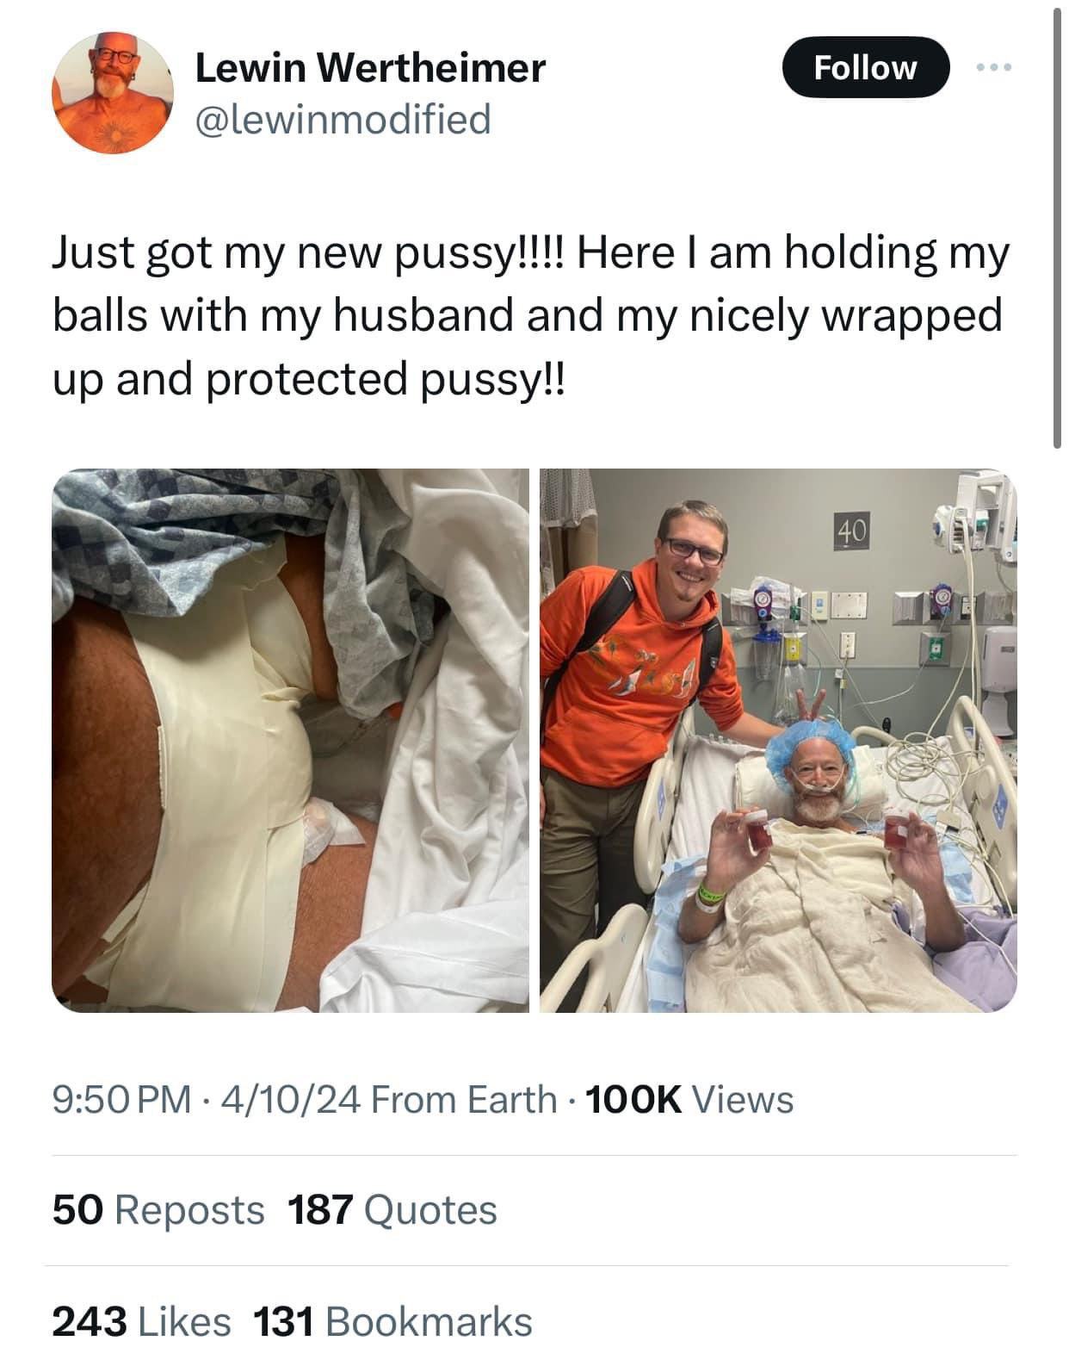Click the number 243 beside Likes
This screenshot has height=1366, width=1069.
(90, 1321)
